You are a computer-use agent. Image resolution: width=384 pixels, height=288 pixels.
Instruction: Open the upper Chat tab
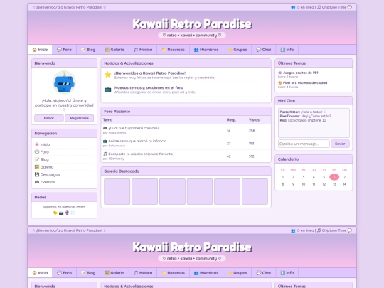click(264, 50)
